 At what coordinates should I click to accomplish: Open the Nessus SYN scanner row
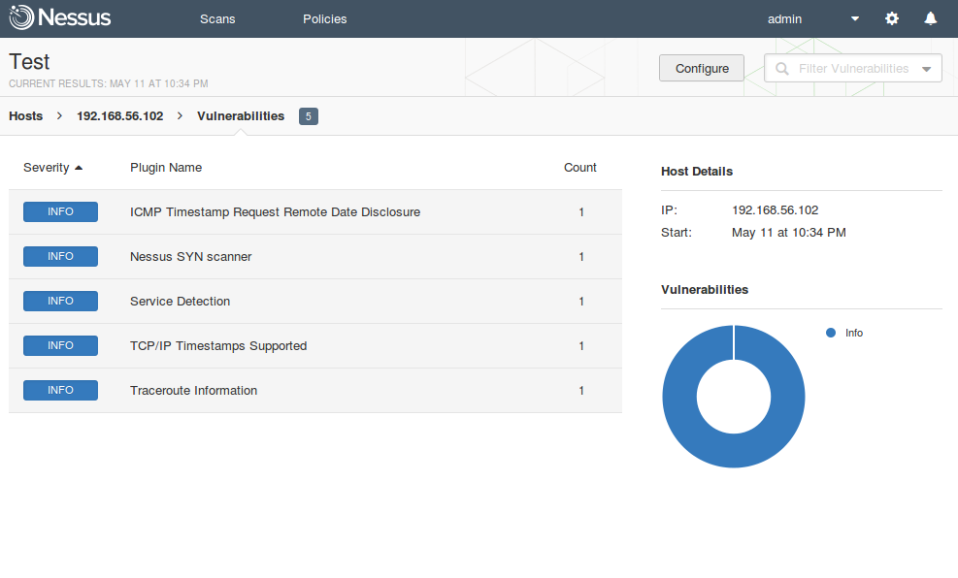point(315,256)
